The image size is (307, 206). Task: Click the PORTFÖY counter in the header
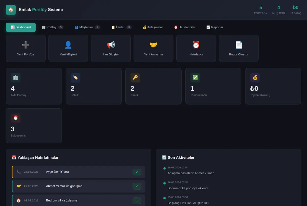(x=261, y=10)
